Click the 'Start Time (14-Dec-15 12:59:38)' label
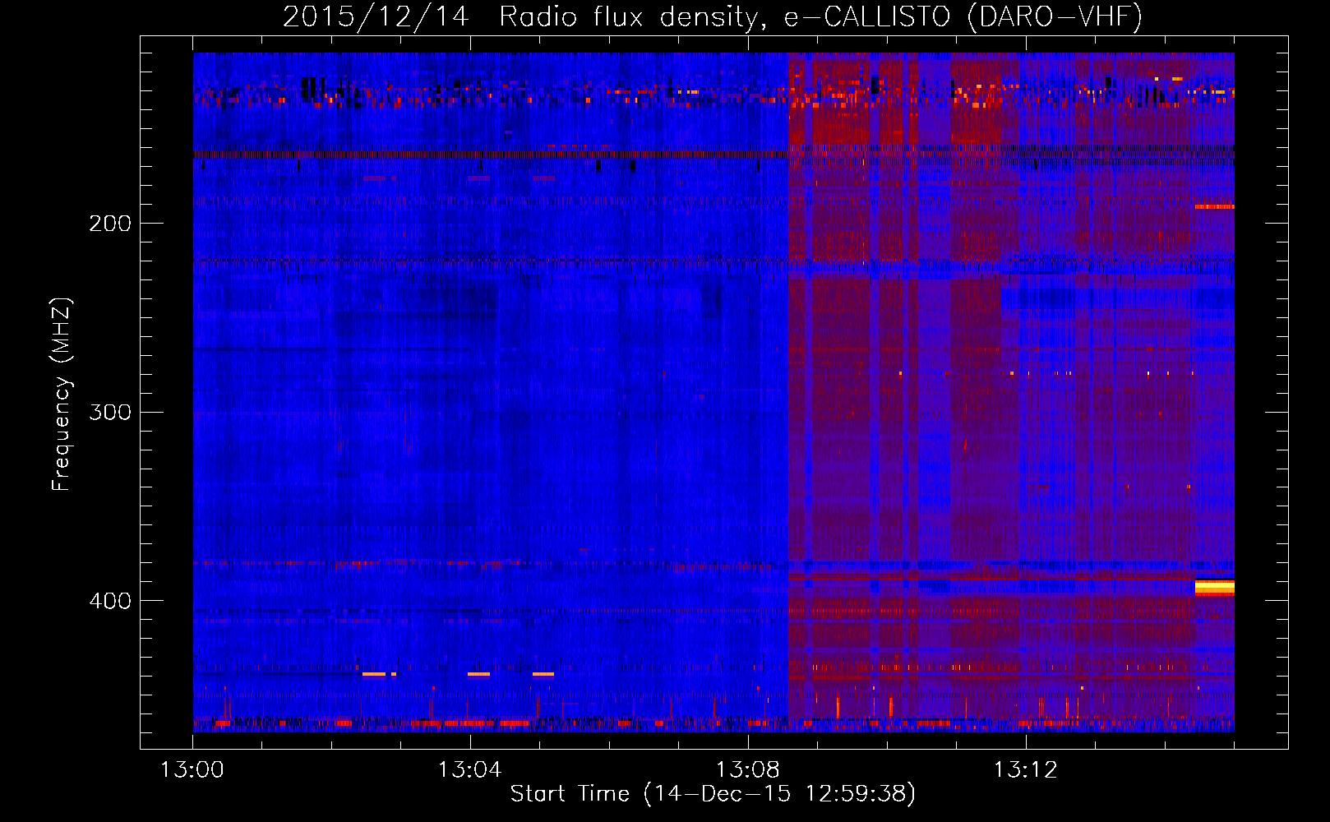1330x822 pixels. [713, 794]
